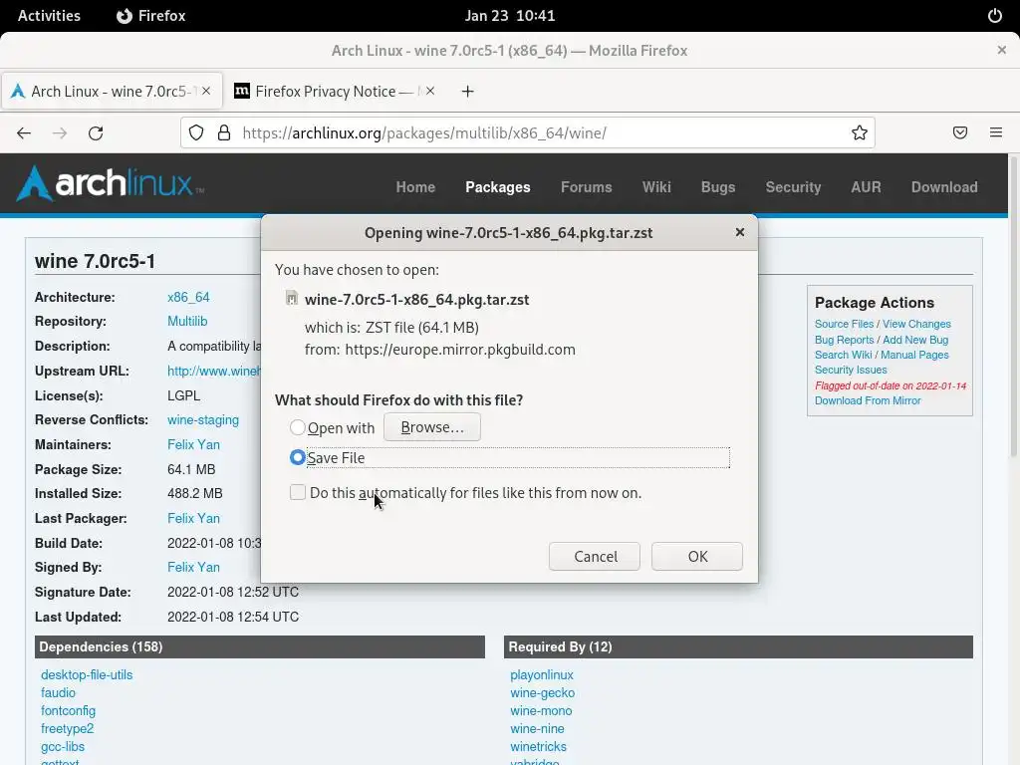The image size is (1020, 765).
Task: Open the Firefox hamburger menu
Action: tap(996, 132)
